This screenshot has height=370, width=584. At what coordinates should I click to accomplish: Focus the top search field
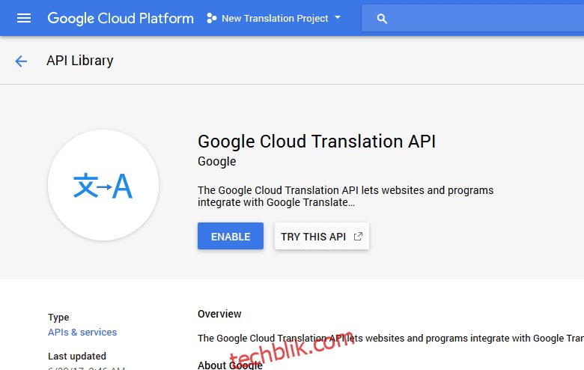click(x=472, y=18)
